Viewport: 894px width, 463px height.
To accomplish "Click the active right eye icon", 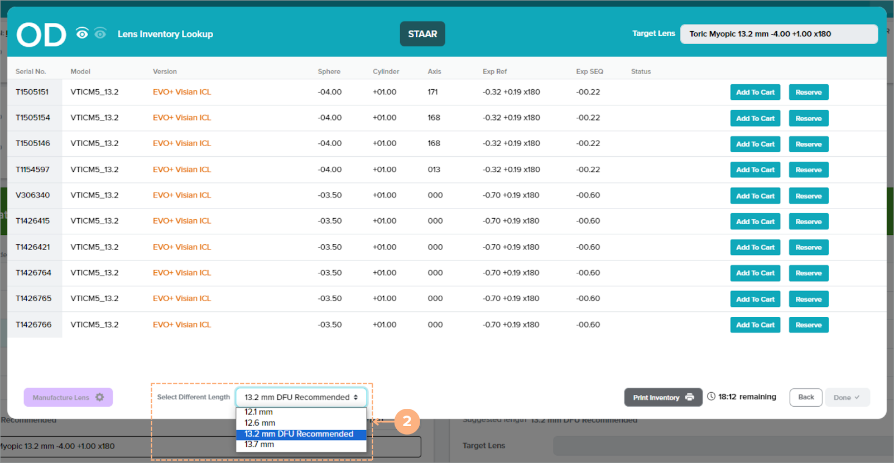I will (82, 33).
